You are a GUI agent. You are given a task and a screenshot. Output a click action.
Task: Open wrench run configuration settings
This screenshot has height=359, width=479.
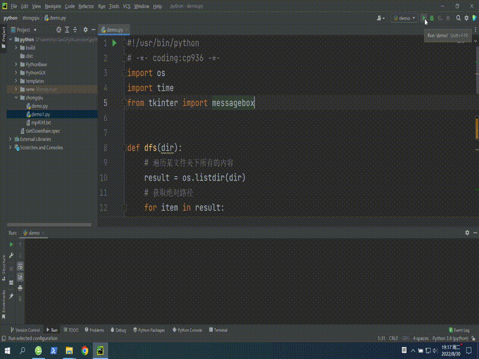pyautogui.click(x=11, y=255)
